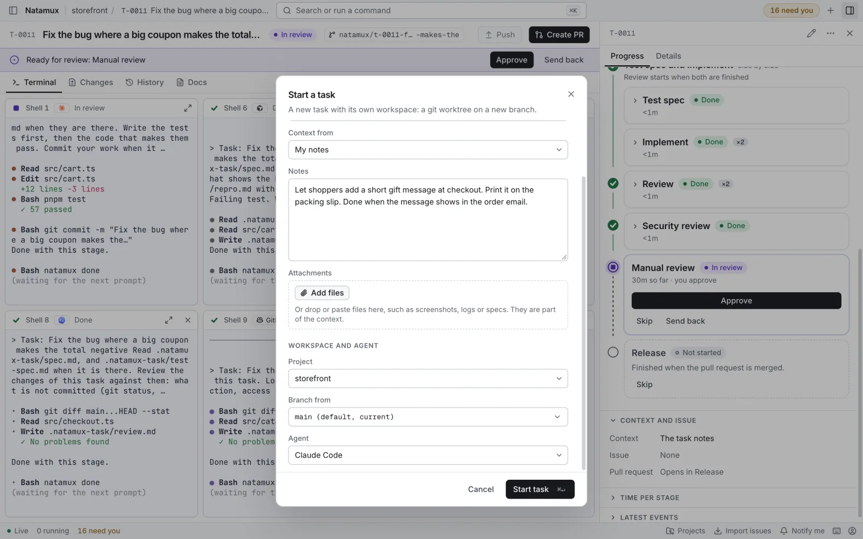Toggle the right side panel icon
The height and width of the screenshot is (539, 863).
click(x=850, y=10)
